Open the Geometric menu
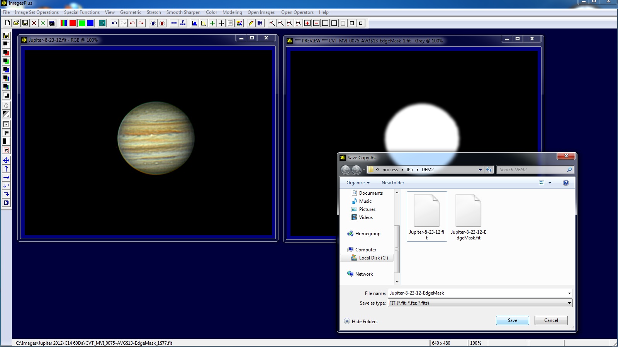The image size is (618, 347). 131,12
